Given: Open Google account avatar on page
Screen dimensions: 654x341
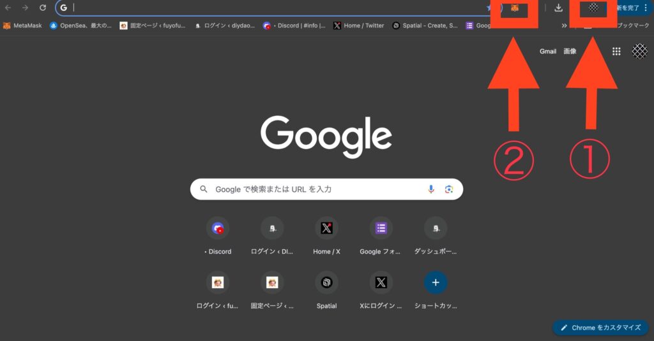Looking at the screenshot, I should pos(639,51).
